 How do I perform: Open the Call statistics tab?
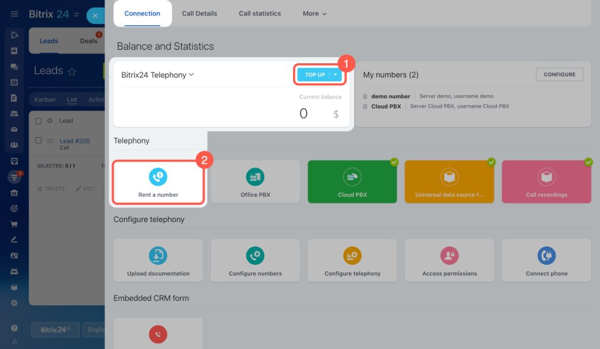[260, 14]
